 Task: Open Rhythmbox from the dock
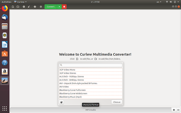point(5,36)
